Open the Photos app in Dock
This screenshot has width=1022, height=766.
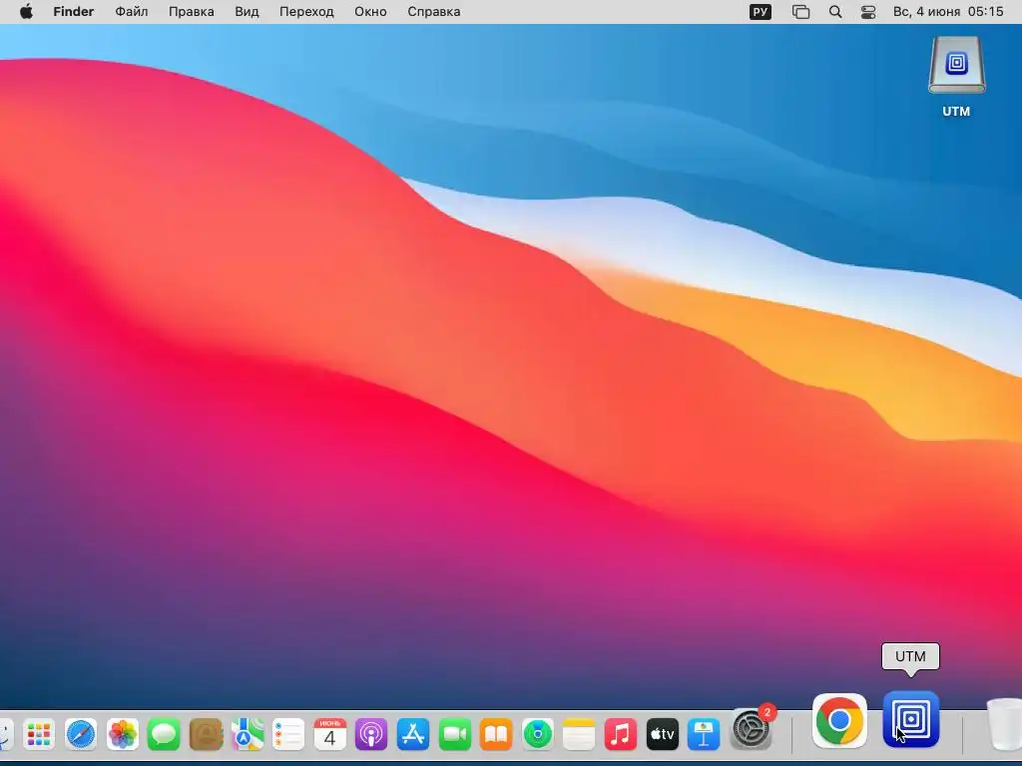123,735
